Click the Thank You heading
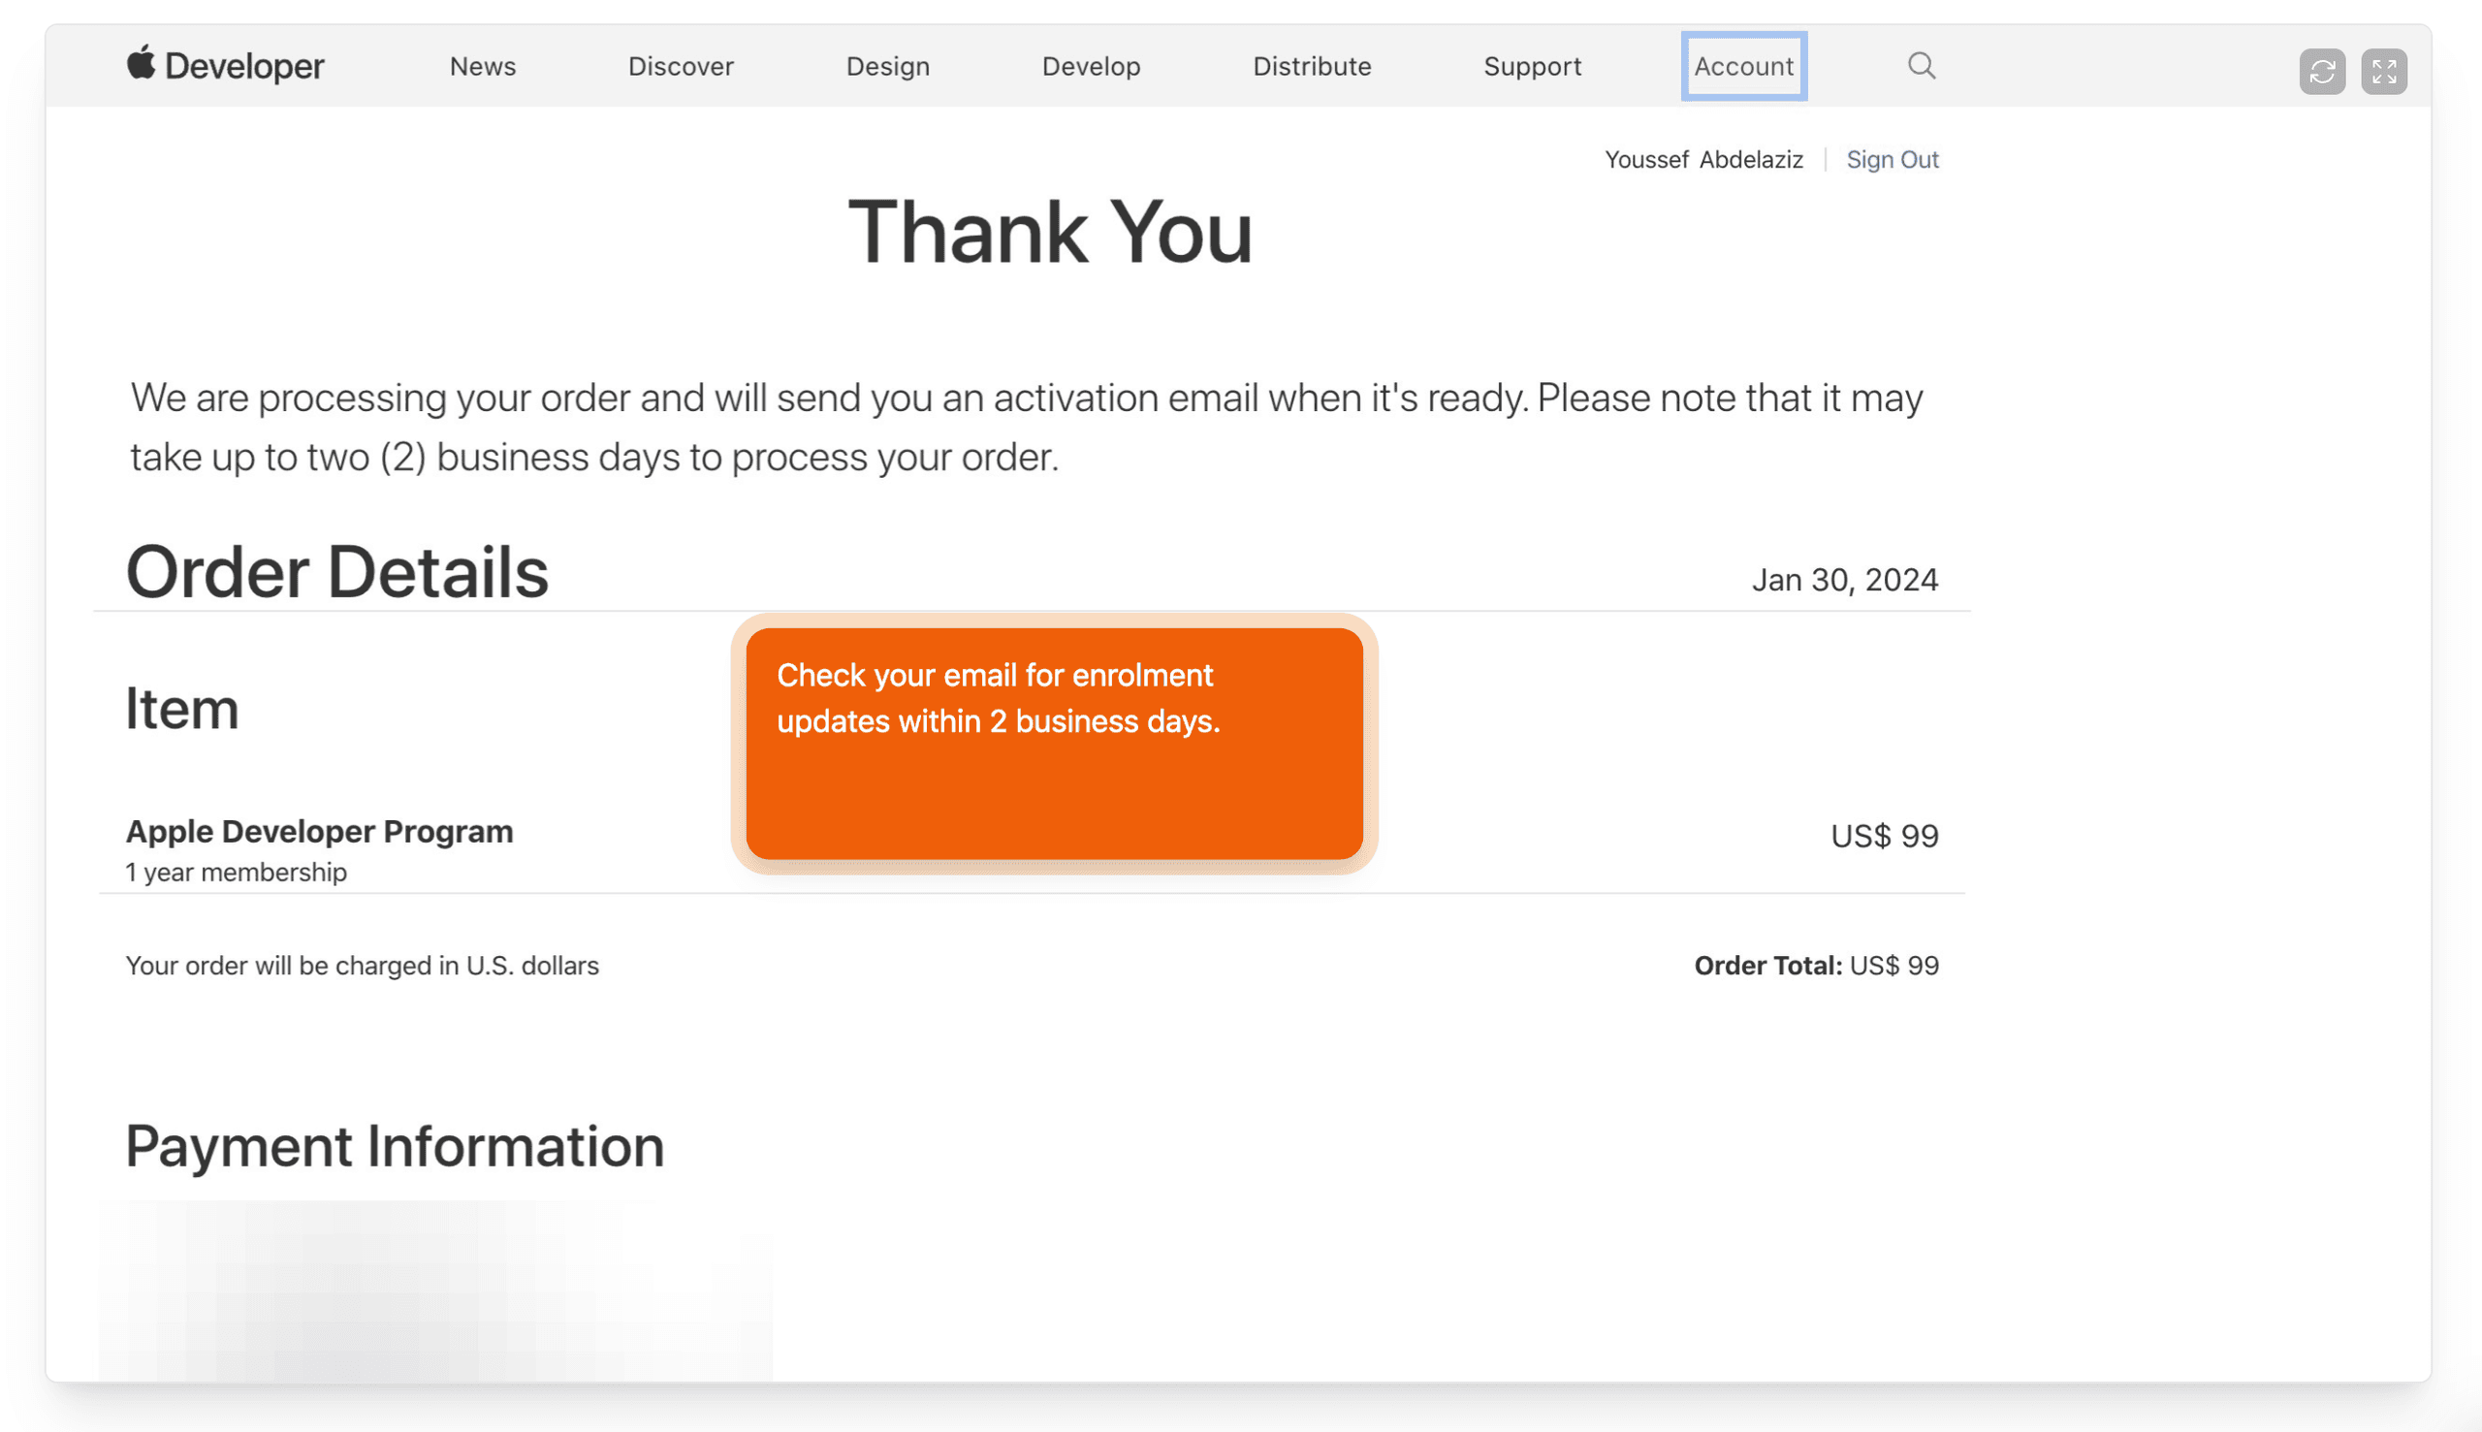The width and height of the screenshot is (2482, 1432). pos(1049,232)
